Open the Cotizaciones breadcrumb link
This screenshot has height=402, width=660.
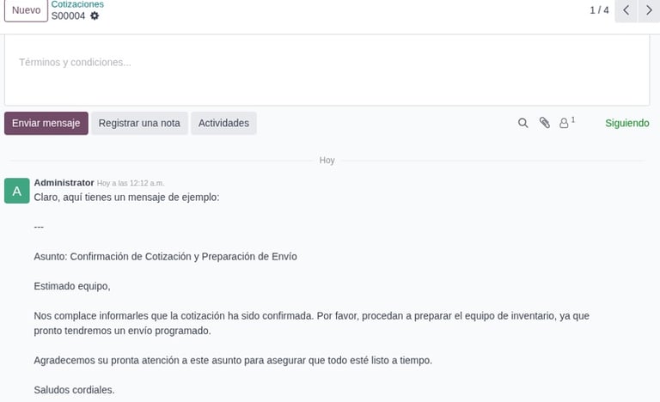coord(77,4)
